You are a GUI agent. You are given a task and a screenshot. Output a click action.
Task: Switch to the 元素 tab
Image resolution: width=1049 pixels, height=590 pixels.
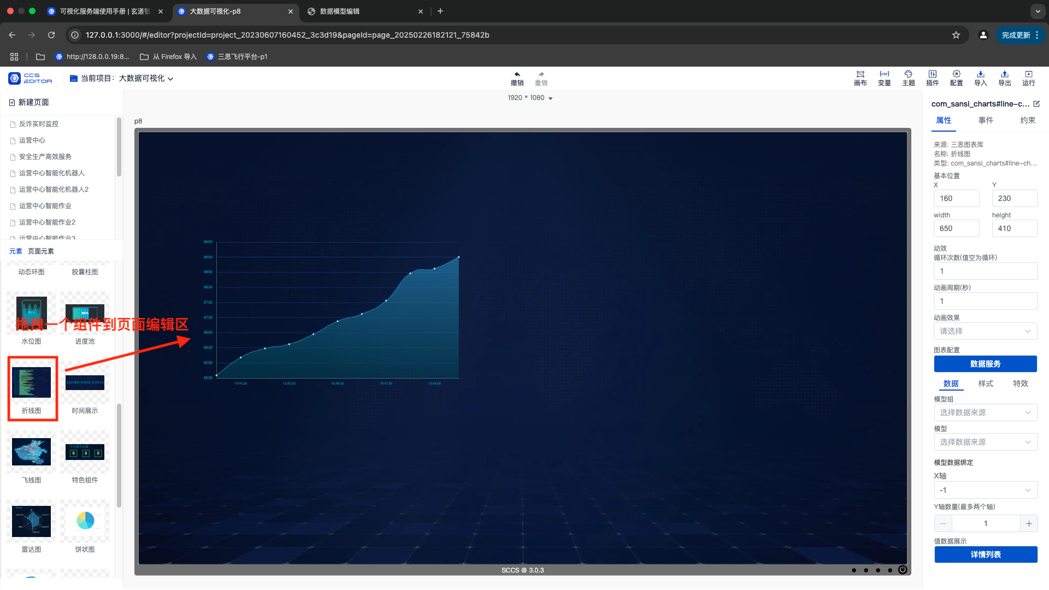(16, 251)
